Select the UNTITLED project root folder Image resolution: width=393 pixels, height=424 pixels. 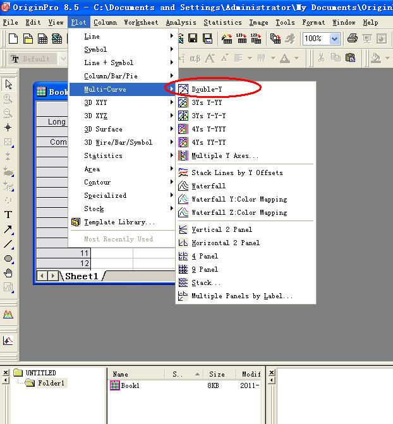click(40, 373)
